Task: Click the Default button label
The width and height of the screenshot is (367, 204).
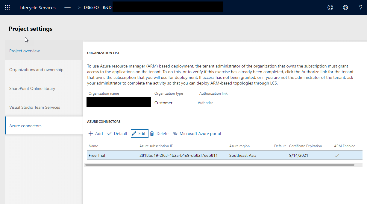Action: pos(121,134)
